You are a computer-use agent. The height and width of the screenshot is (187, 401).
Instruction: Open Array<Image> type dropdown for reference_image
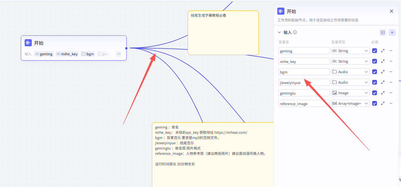pos(350,103)
